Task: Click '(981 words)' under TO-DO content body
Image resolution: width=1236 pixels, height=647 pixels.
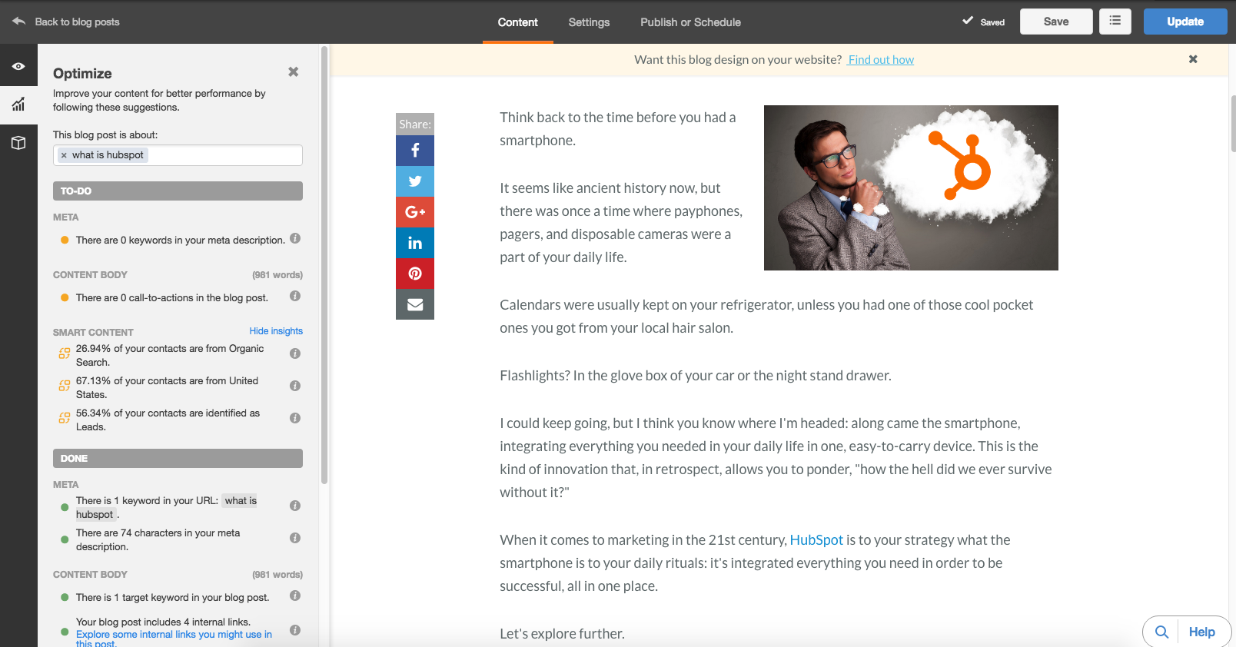Action: pos(277,275)
